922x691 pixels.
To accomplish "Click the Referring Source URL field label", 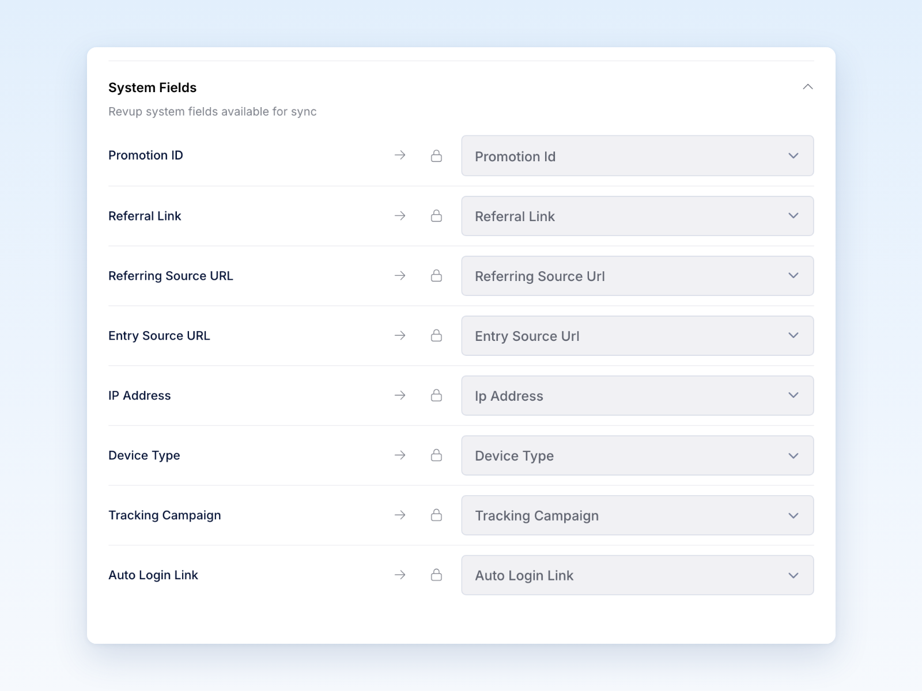I will tap(171, 276).
